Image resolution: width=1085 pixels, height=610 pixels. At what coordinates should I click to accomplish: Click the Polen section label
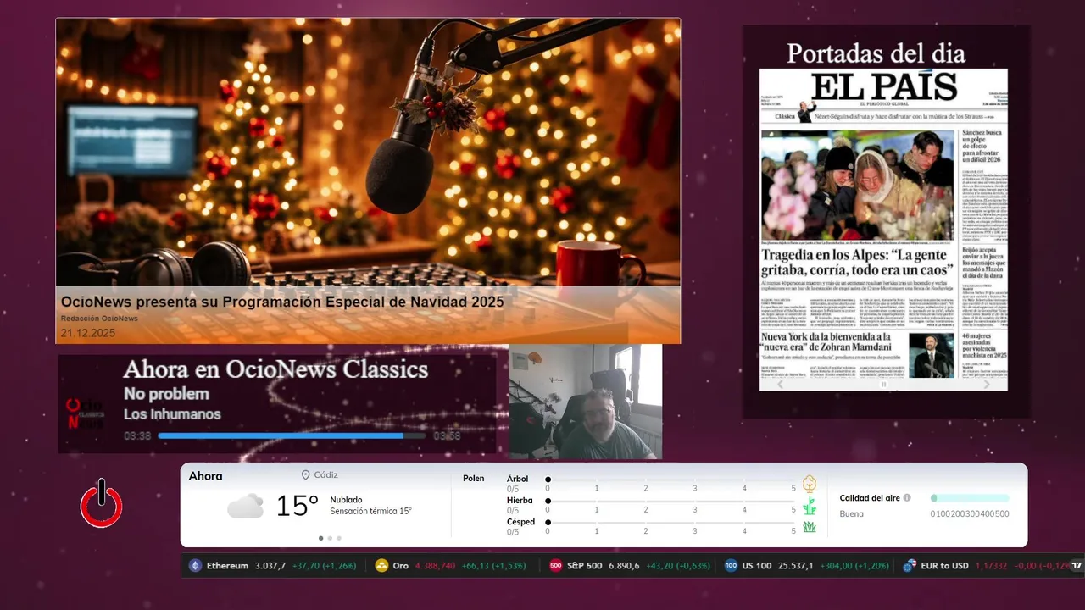[x=474, y=479]
